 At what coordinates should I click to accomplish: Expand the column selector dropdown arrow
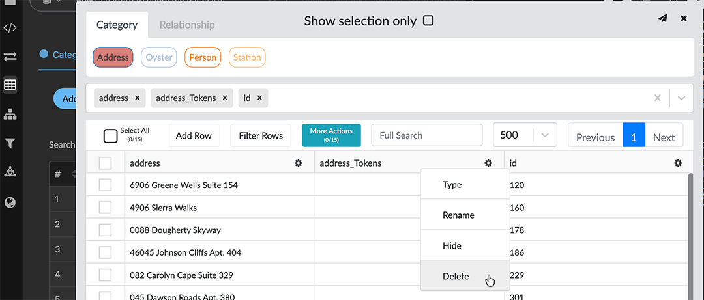(x=681, y=98)
